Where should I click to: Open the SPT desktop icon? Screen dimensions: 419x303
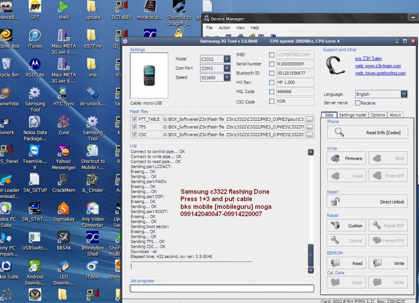point(35,10)
